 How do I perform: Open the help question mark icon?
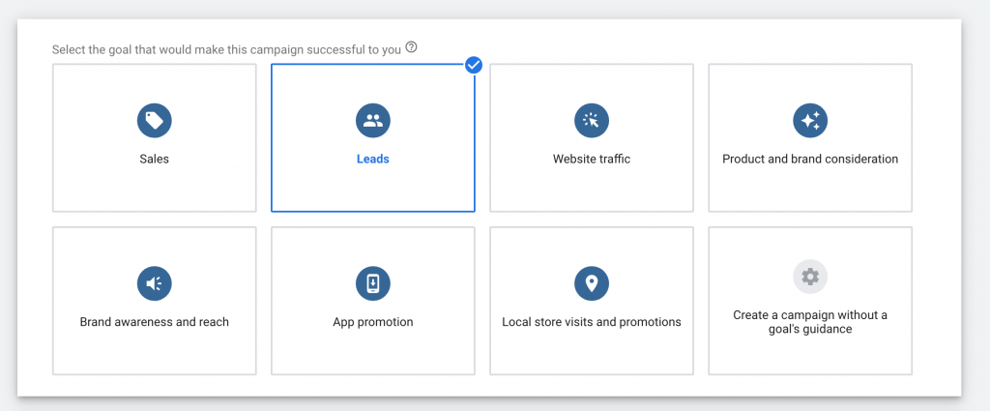click(412, 47)
